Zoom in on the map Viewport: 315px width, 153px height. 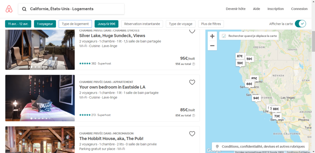pyautogui.click(x=212, y=36)
